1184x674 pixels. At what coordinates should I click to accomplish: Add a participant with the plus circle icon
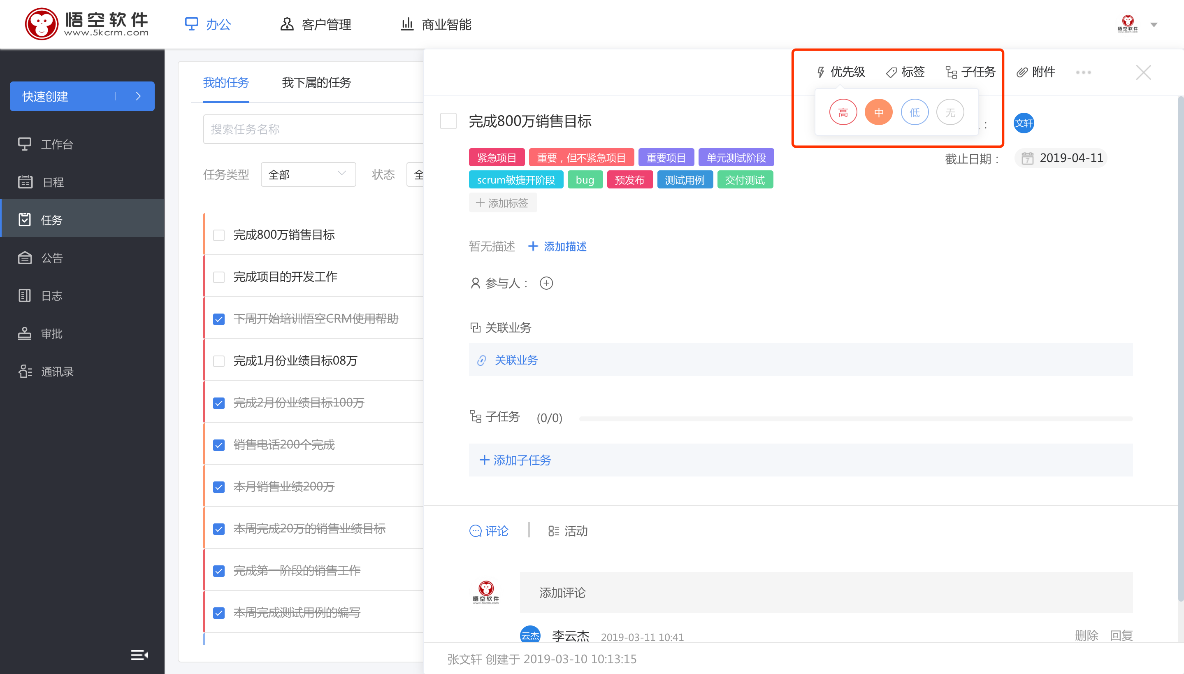click(546, 283)
